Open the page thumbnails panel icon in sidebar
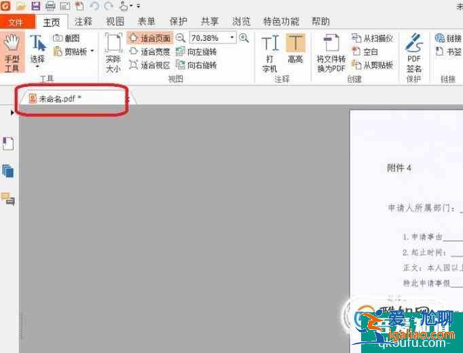The width and height of the screenshot is (463, 353). coord(8,171)
